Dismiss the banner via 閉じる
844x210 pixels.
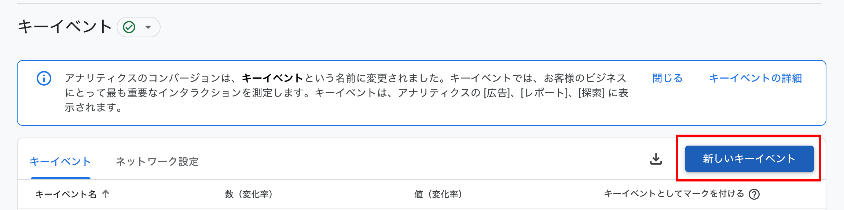click(x=667, y=78)
